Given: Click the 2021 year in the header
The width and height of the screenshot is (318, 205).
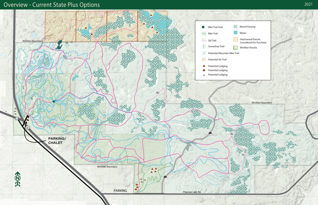Looking at the screenshot, I should pos(308,4).
